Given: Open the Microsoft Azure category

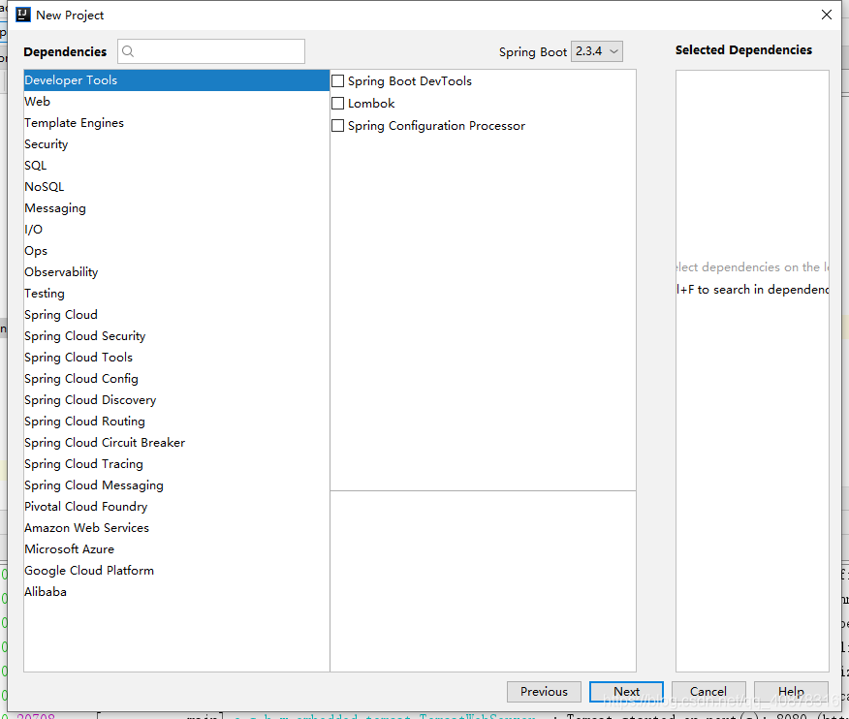Looking at the screenshot, I should pyautogui.click(x=176, y=549).
